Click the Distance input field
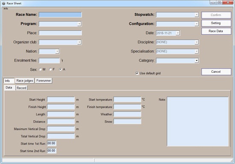The image size is (235, 164). click(x=61, y=121)
